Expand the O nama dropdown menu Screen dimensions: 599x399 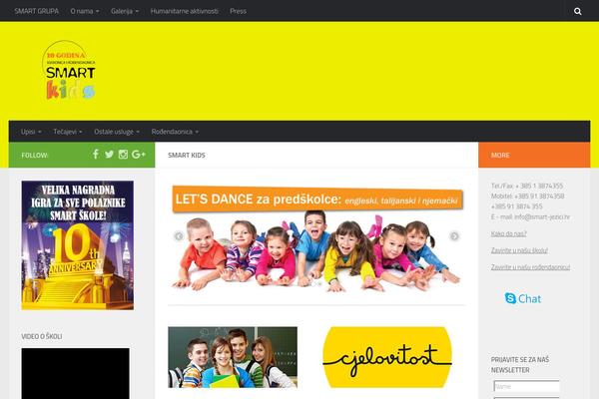coord(85,11)
